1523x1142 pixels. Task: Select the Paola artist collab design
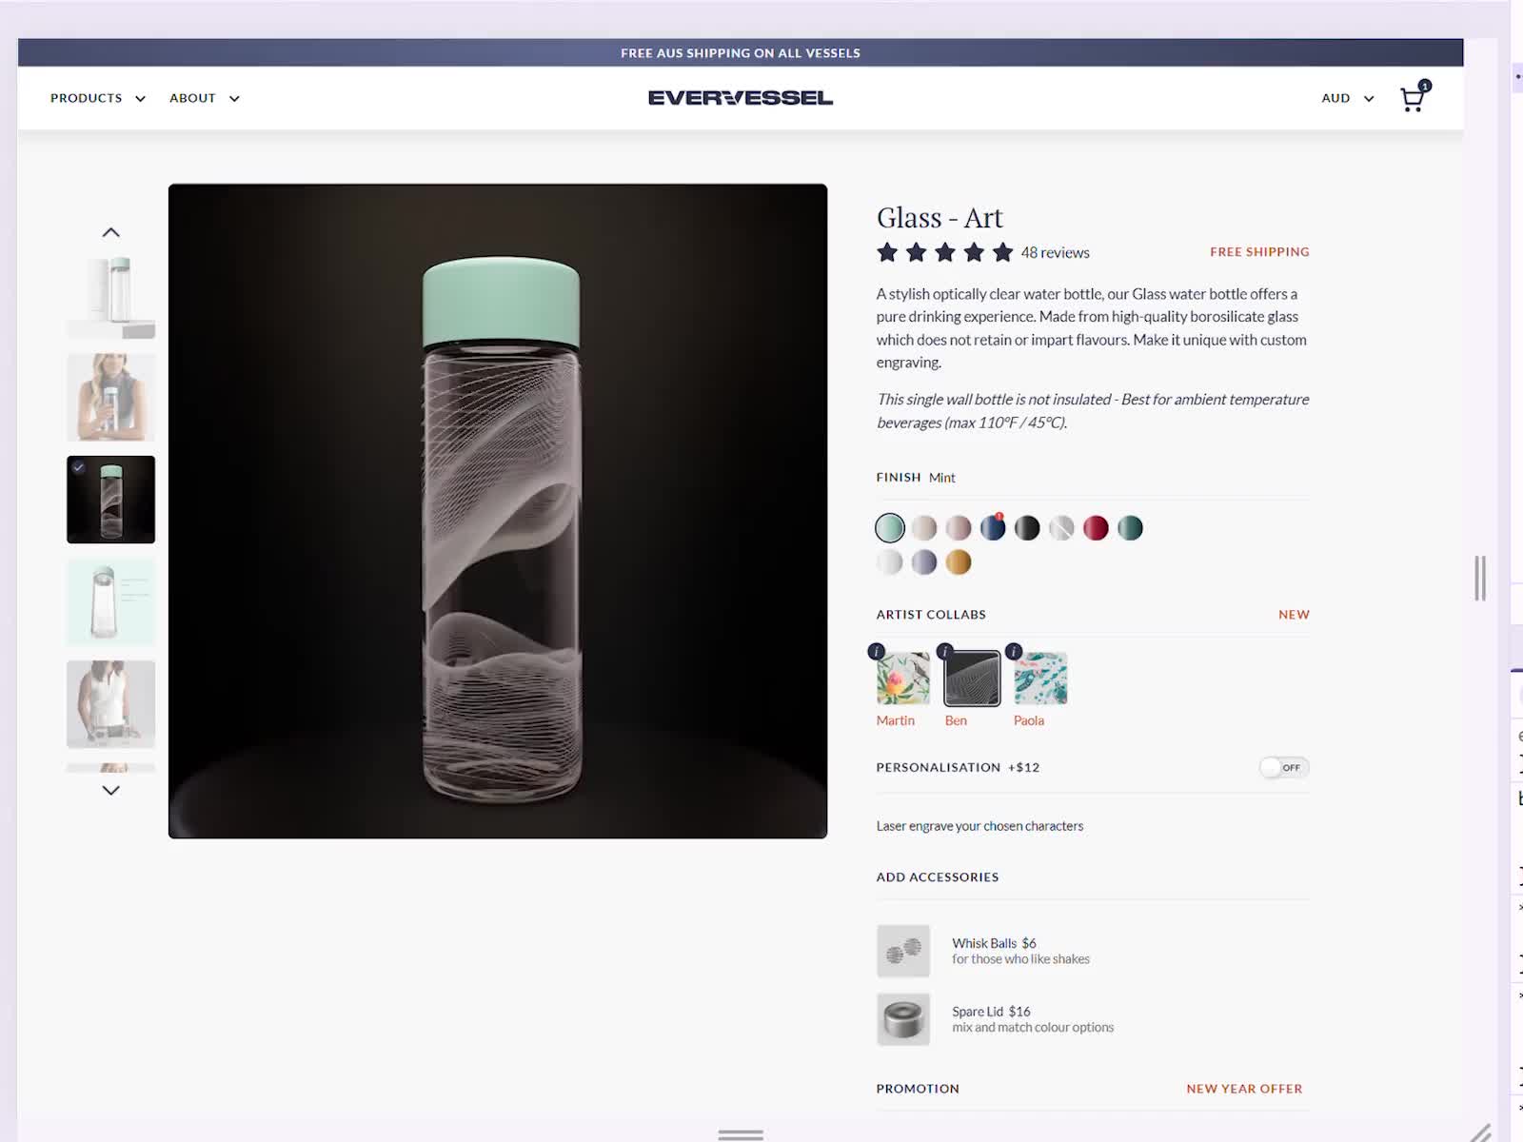pyautogui.click(x=1040, y=679)
